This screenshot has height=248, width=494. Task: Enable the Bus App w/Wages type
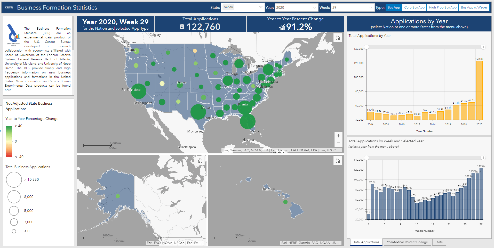[474, 7]
